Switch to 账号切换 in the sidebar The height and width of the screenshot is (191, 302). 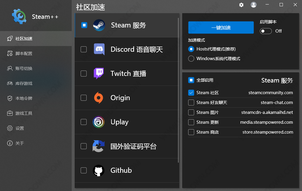[24, 68]
